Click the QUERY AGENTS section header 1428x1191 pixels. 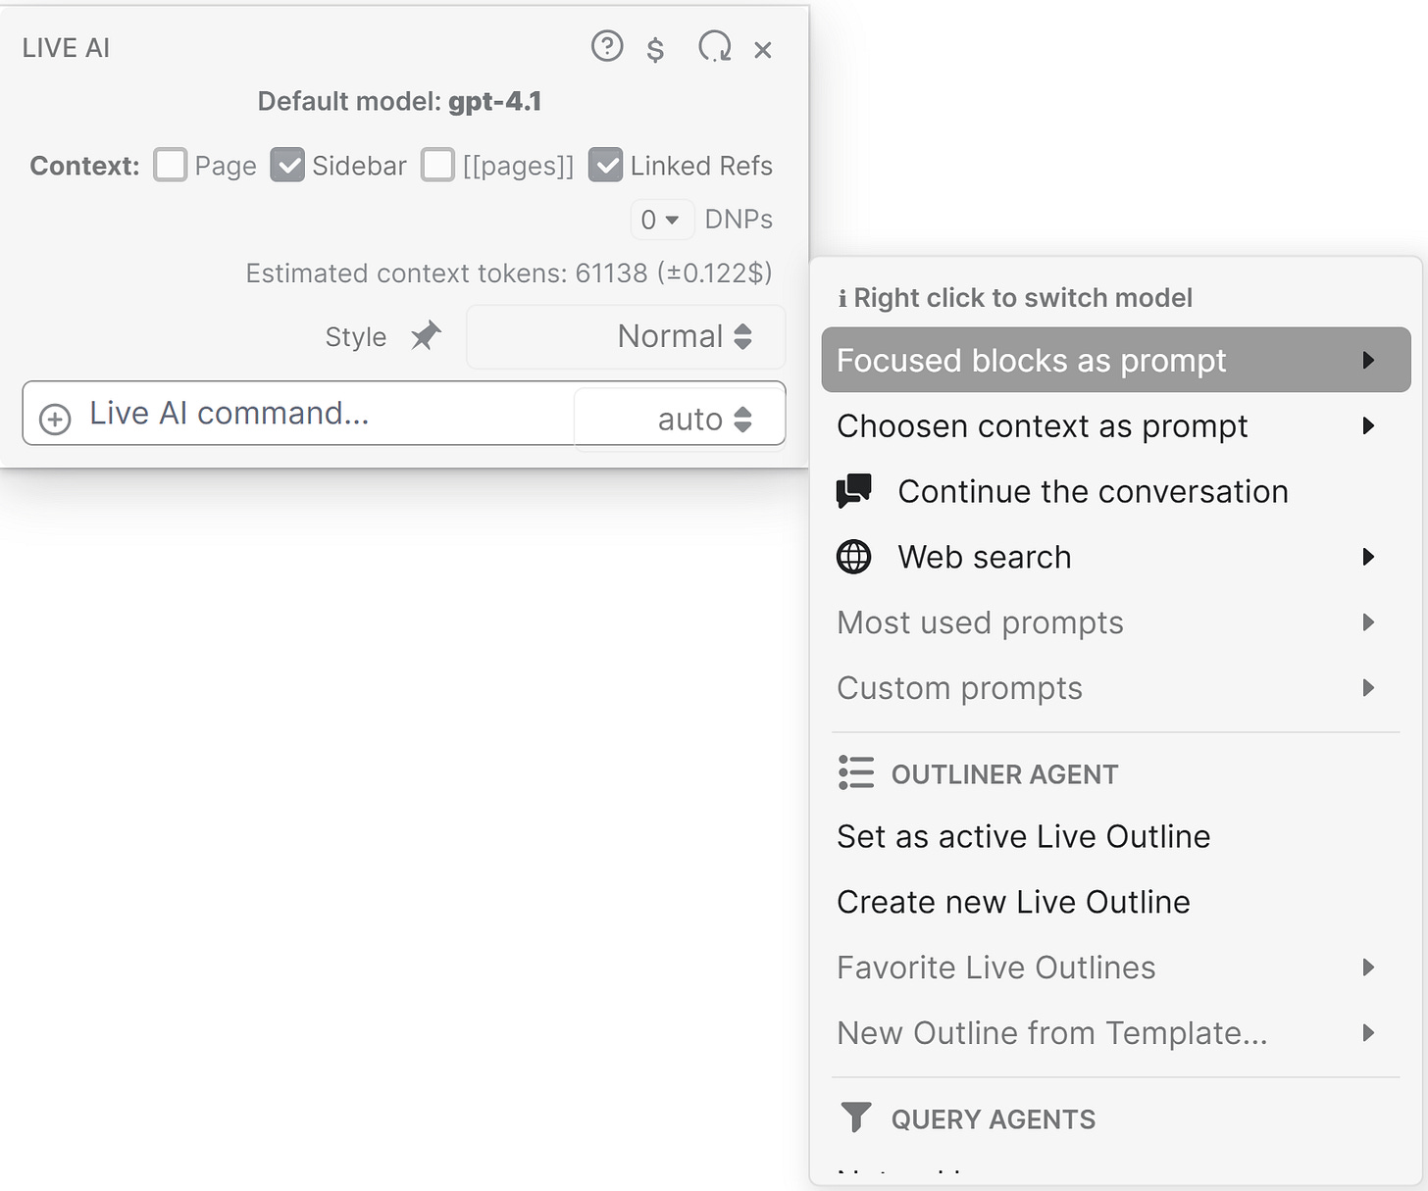993,1118
